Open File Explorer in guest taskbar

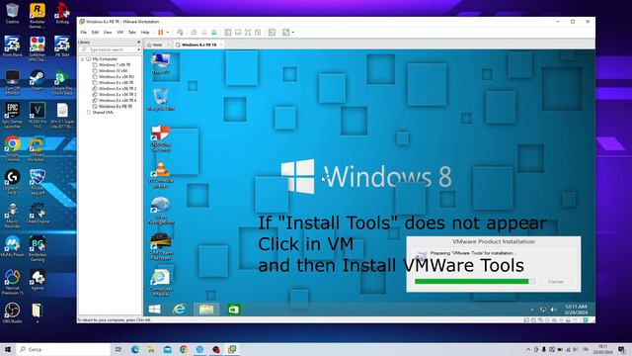coord(206,310)
